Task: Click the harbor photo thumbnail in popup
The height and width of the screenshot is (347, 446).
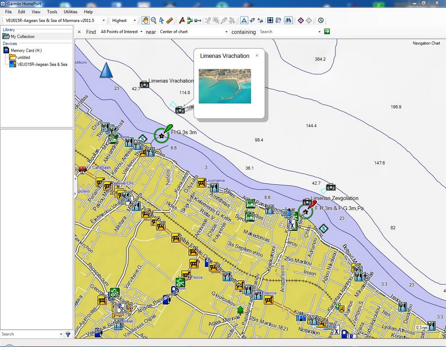Action: coord(225,86)
